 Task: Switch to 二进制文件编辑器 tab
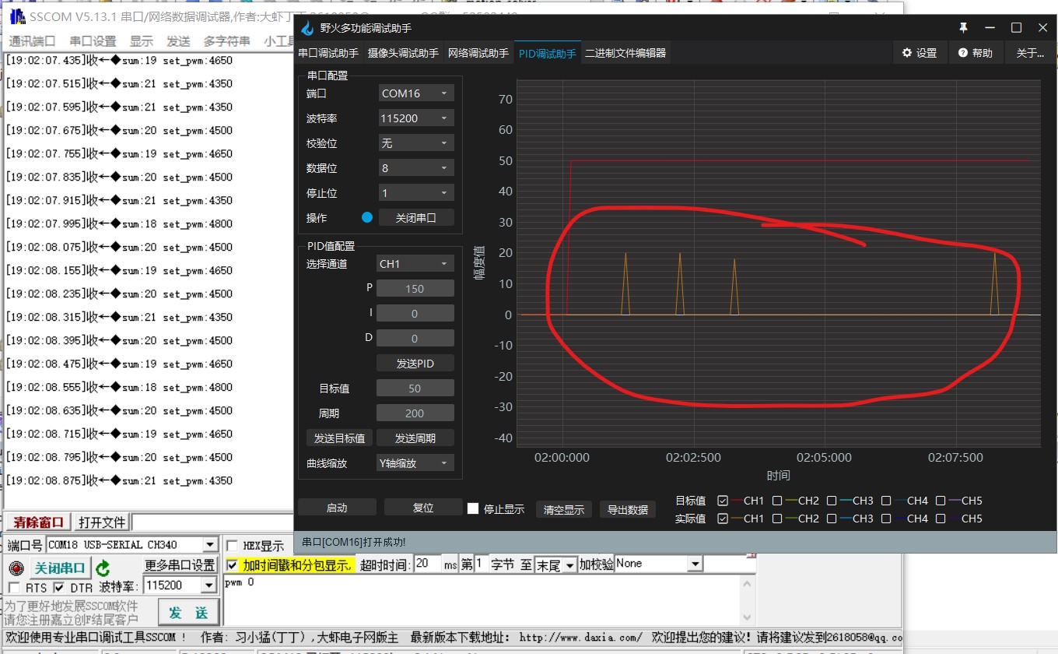pyautogui.click(x=625, y=53)
